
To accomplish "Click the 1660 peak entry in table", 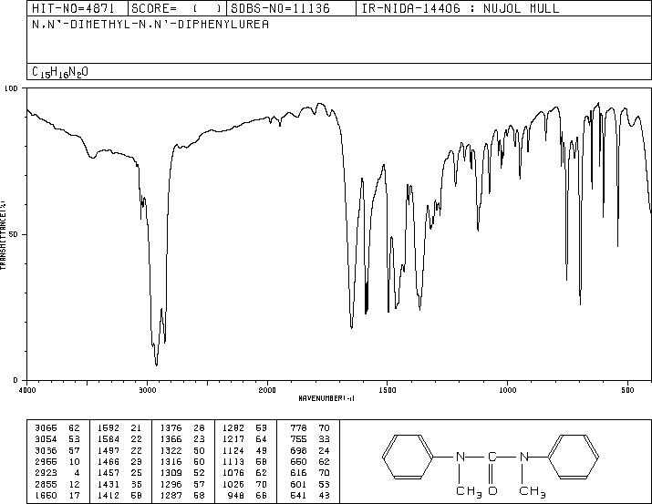I will pos(57,495).
